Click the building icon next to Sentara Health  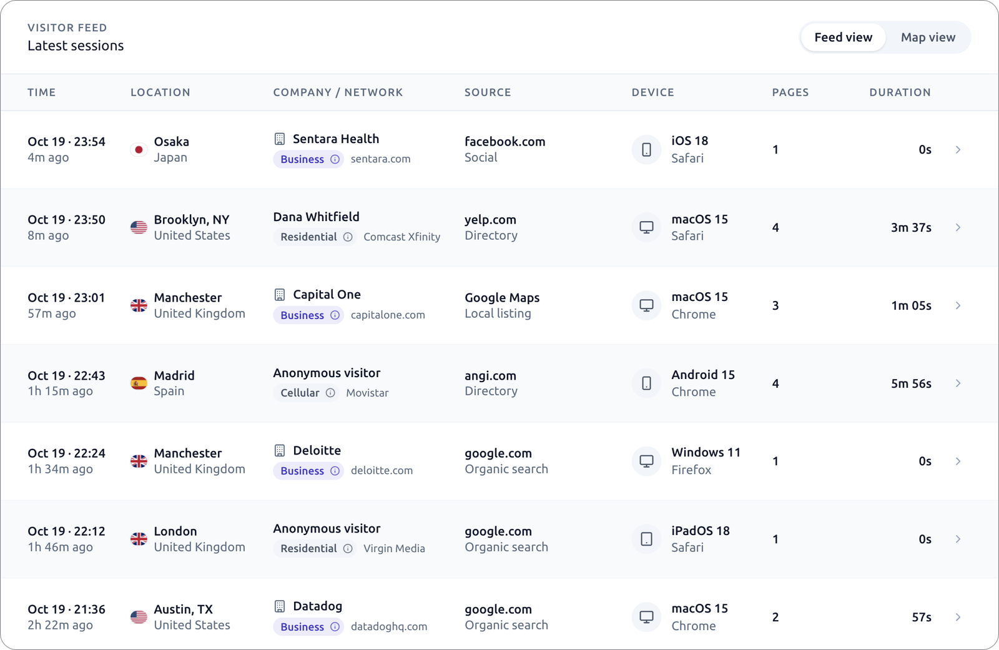pos(280,139)
